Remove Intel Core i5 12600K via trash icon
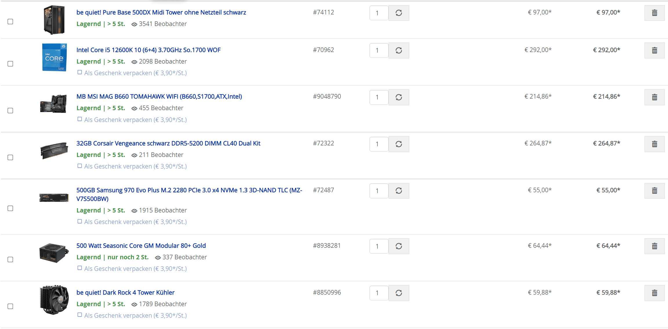The image size is (668, 329). (x=654, y=51)
